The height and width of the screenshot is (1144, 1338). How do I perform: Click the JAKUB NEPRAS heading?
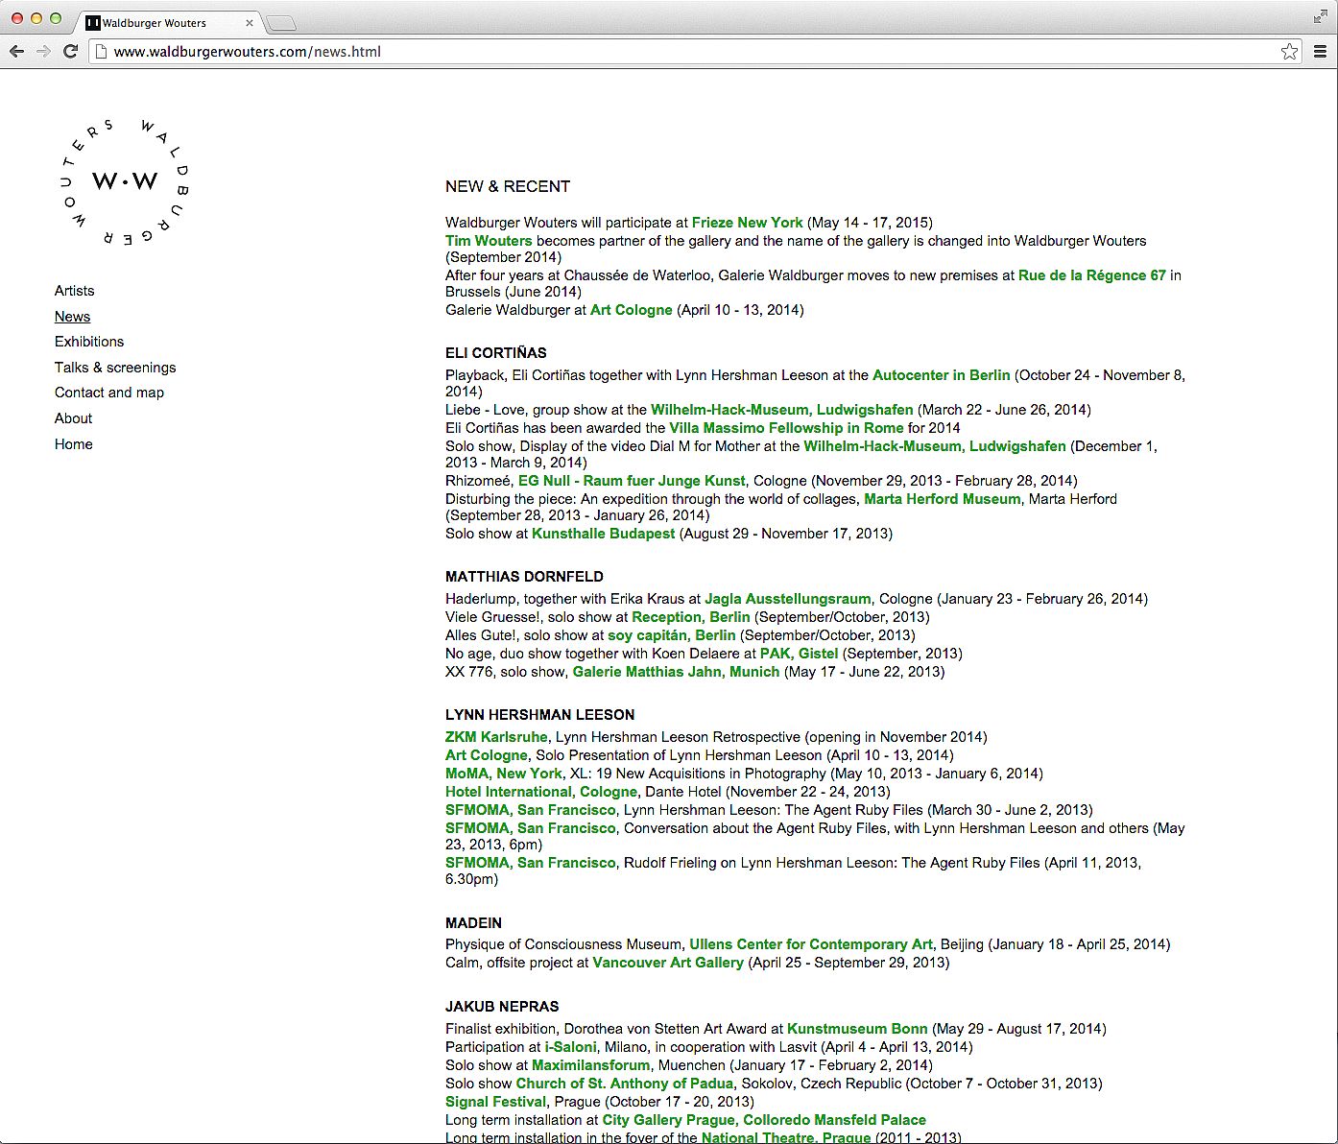[x=502, y=1007]
